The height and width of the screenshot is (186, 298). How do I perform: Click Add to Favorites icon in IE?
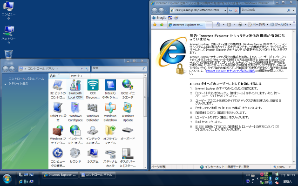point(162,25)
